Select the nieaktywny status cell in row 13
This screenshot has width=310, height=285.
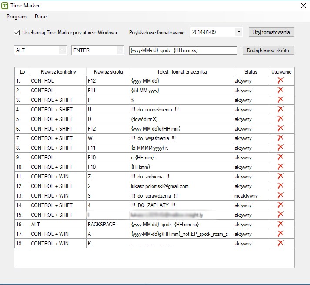point(250,195)
